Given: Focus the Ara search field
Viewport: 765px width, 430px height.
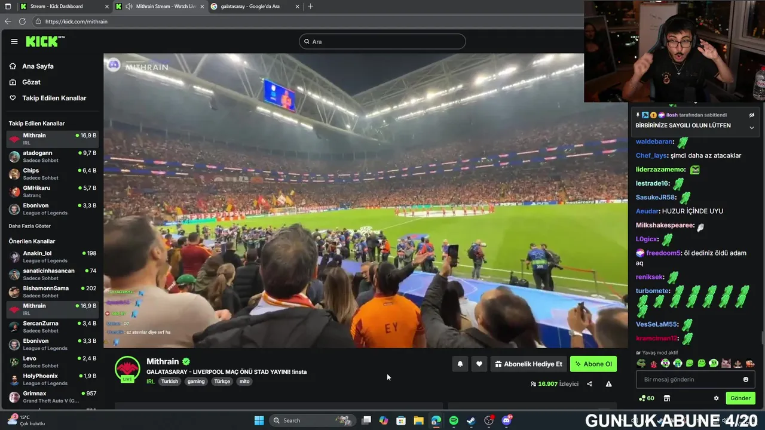Looking at the screenshot, I should point(382,41).
